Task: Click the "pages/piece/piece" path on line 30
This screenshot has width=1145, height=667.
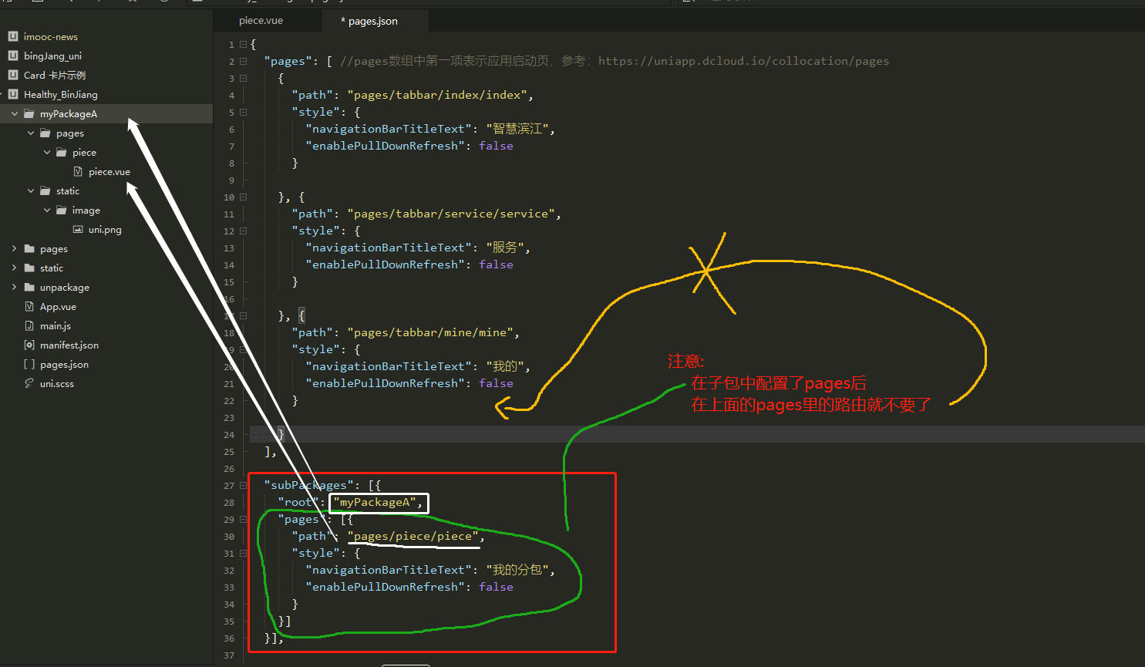Action: 413,536
